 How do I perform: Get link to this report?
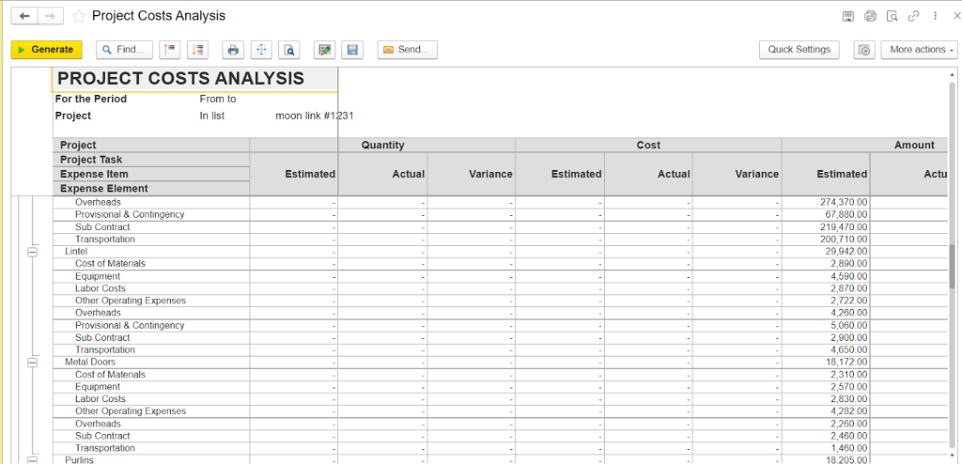coord(913,16)
